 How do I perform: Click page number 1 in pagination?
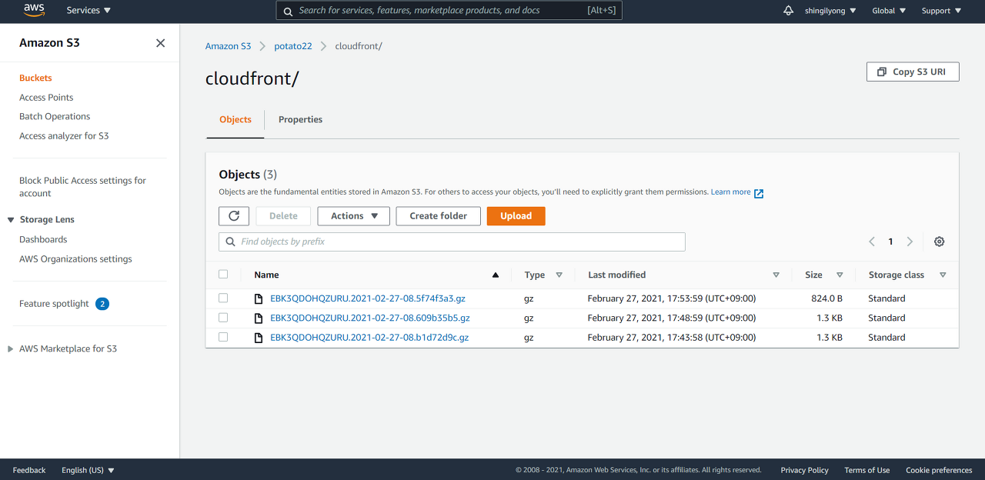890,242
